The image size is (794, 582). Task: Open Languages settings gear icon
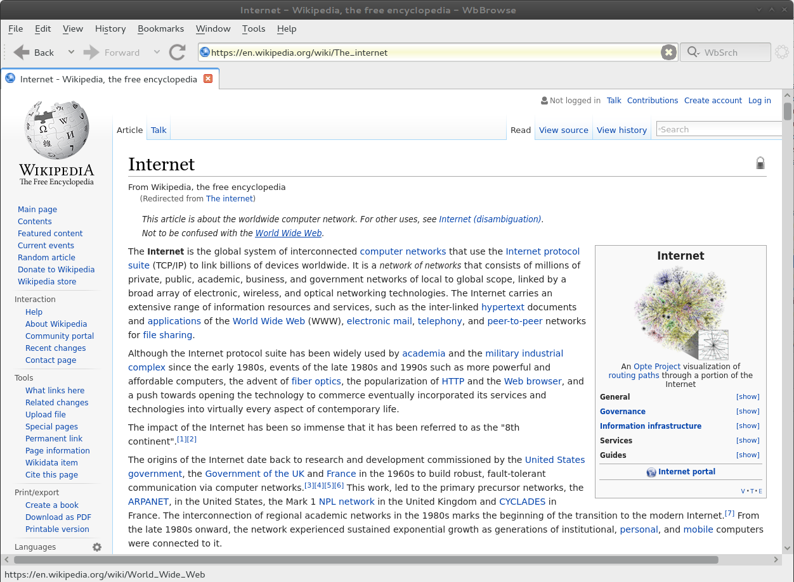click(x=97, y=547)
